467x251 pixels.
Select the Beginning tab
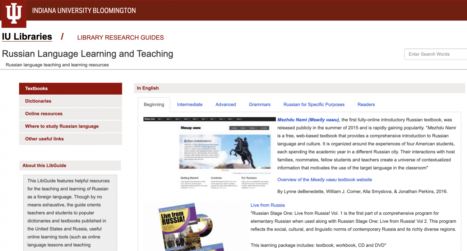pos(154,104)
